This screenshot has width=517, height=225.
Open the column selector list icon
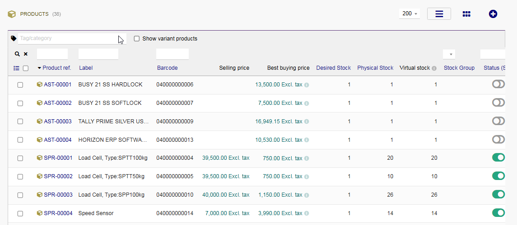coord(16,68)
